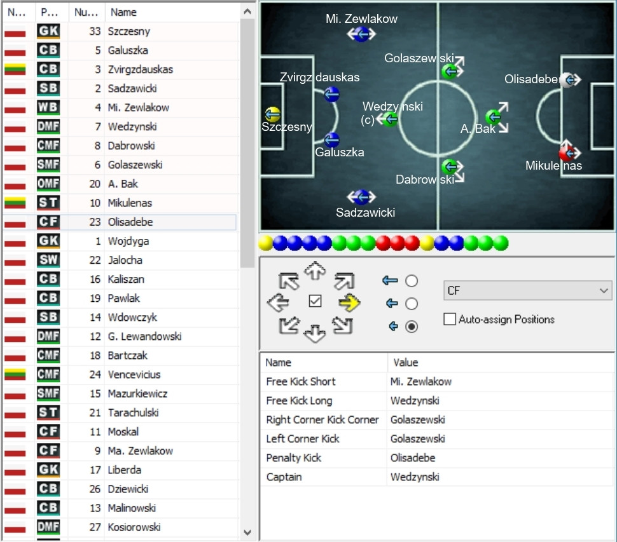Select the low defence level radio button

click(x=412, y=326)
